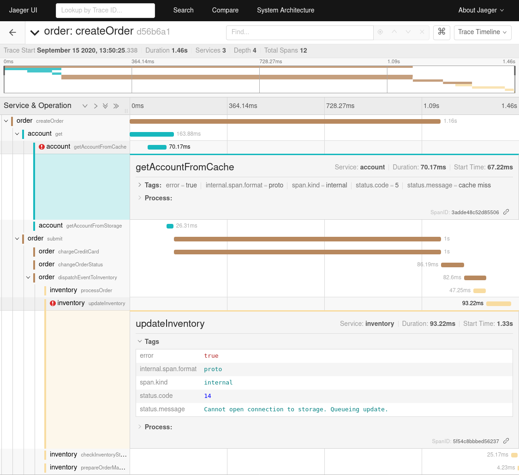
Task: Click error icon on inventory updateInventory
Action: tap(53, 303)
